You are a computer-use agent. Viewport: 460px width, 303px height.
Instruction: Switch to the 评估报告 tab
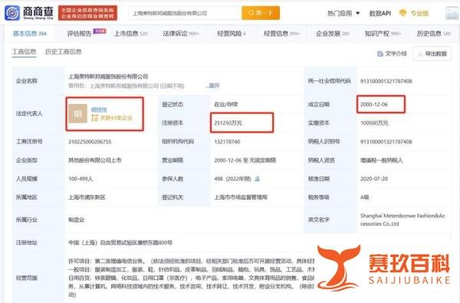click(79, 34)
